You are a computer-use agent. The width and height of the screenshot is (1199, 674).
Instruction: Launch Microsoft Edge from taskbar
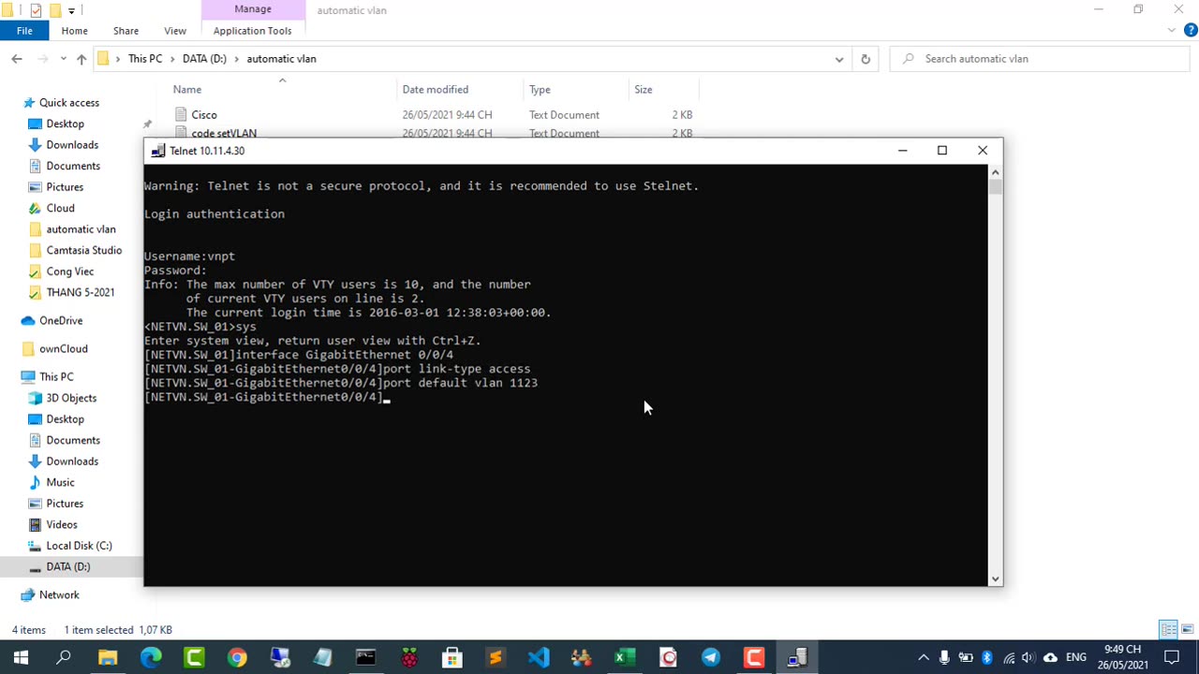(x=151, y=658)
